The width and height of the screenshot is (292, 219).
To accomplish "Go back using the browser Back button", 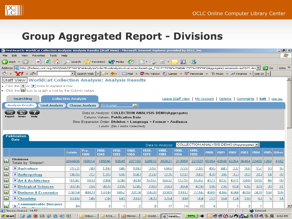I will pos(9,62).
